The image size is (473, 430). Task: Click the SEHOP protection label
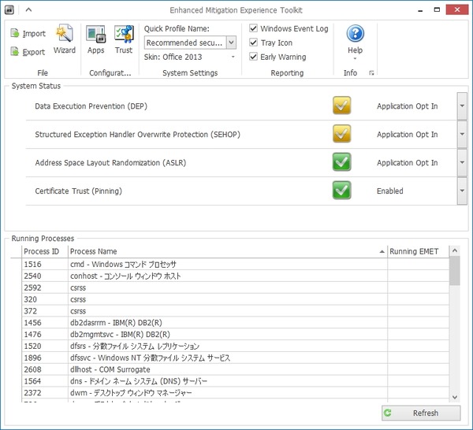[x=137, y=135]
